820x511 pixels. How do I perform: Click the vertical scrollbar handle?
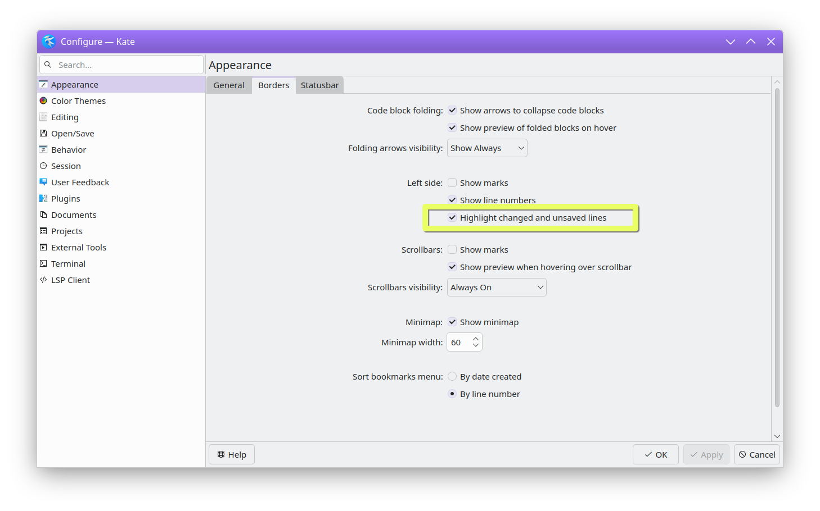point(777,247)
